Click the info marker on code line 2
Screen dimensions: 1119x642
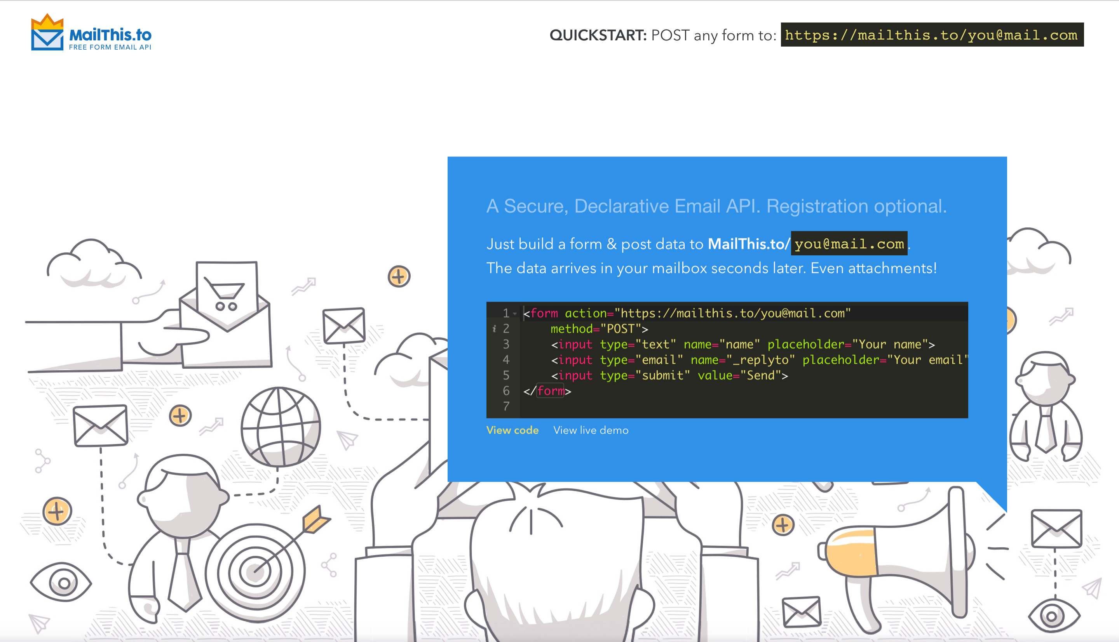pyautogui.click(x=494, y=329)
